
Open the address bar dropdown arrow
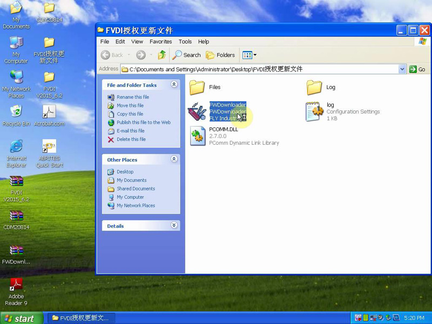(402, 69)
